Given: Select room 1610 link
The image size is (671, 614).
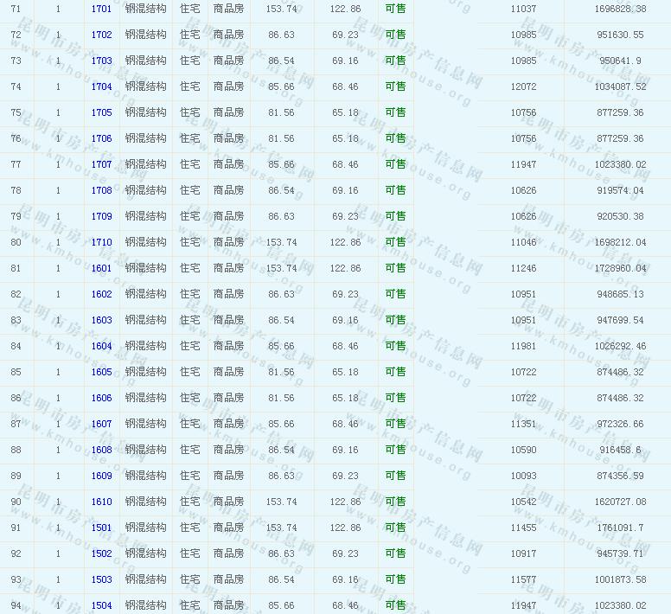Looking at the screenshot, I should click(x=101, y=502).
